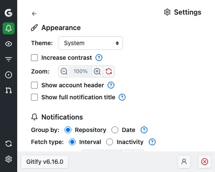Quit app with the red X button
The image size is (215, 172).
pos(205,162)
